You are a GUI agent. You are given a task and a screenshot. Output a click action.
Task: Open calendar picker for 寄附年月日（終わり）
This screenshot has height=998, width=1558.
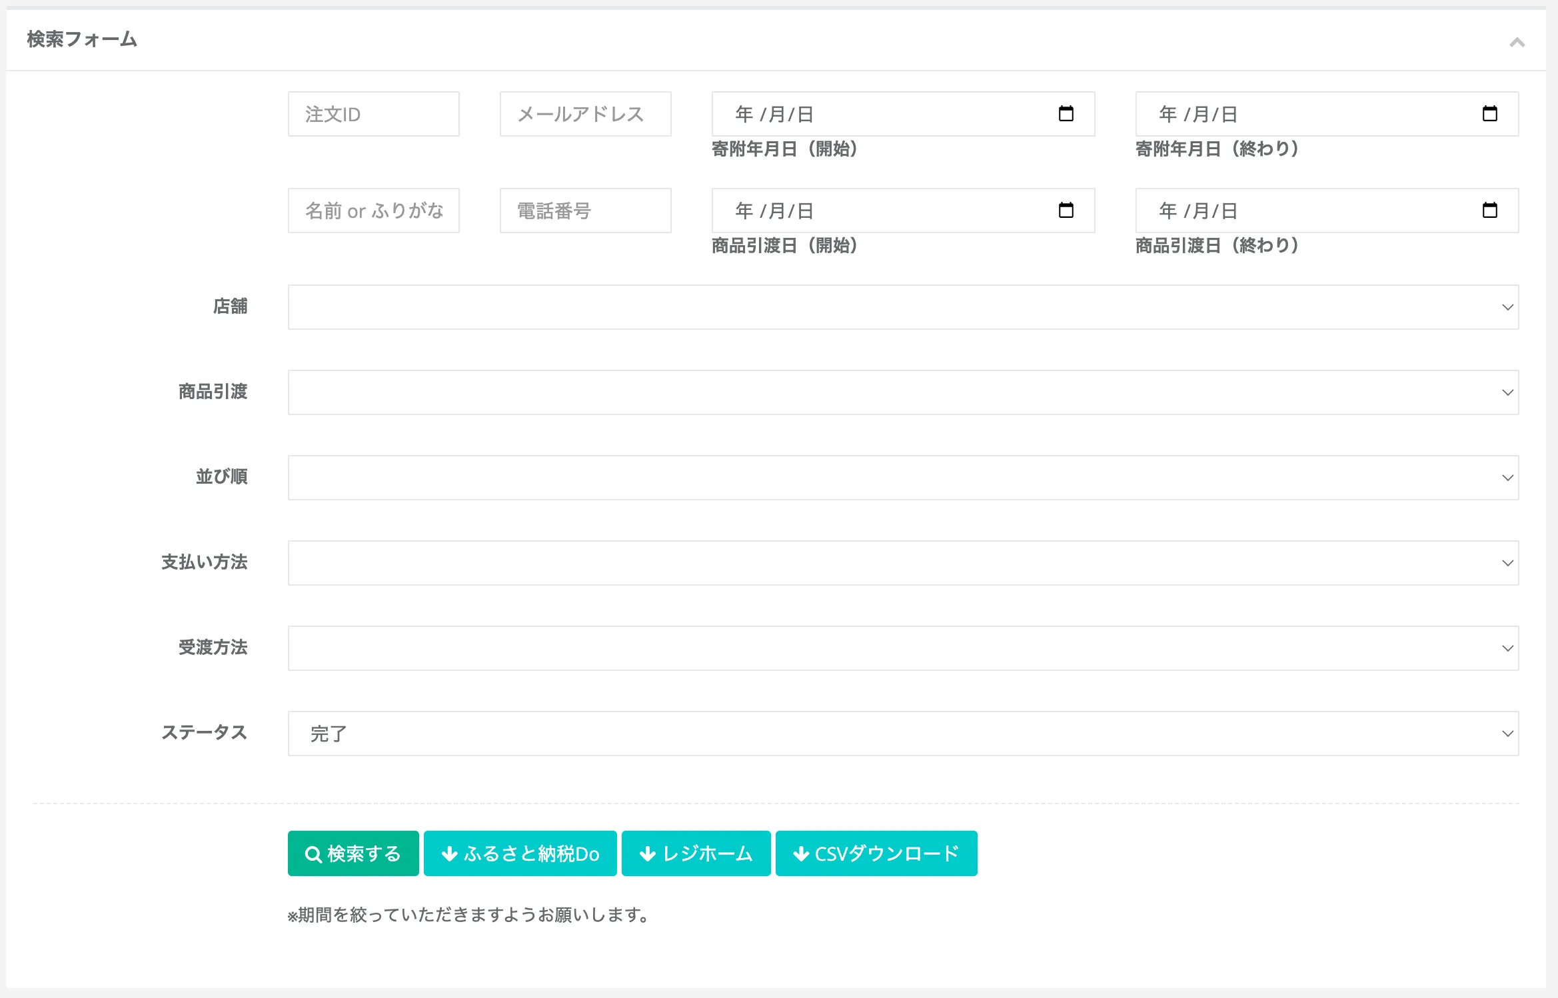coord(1489,114)
